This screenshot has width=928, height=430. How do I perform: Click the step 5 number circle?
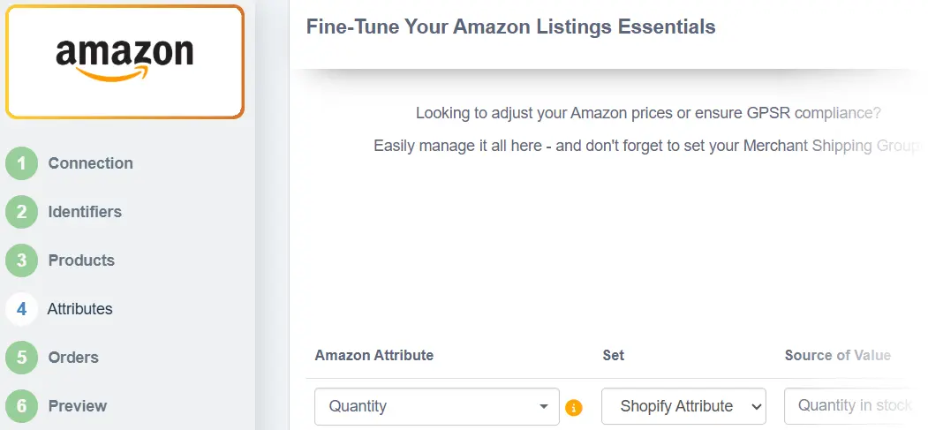(22, 358)
